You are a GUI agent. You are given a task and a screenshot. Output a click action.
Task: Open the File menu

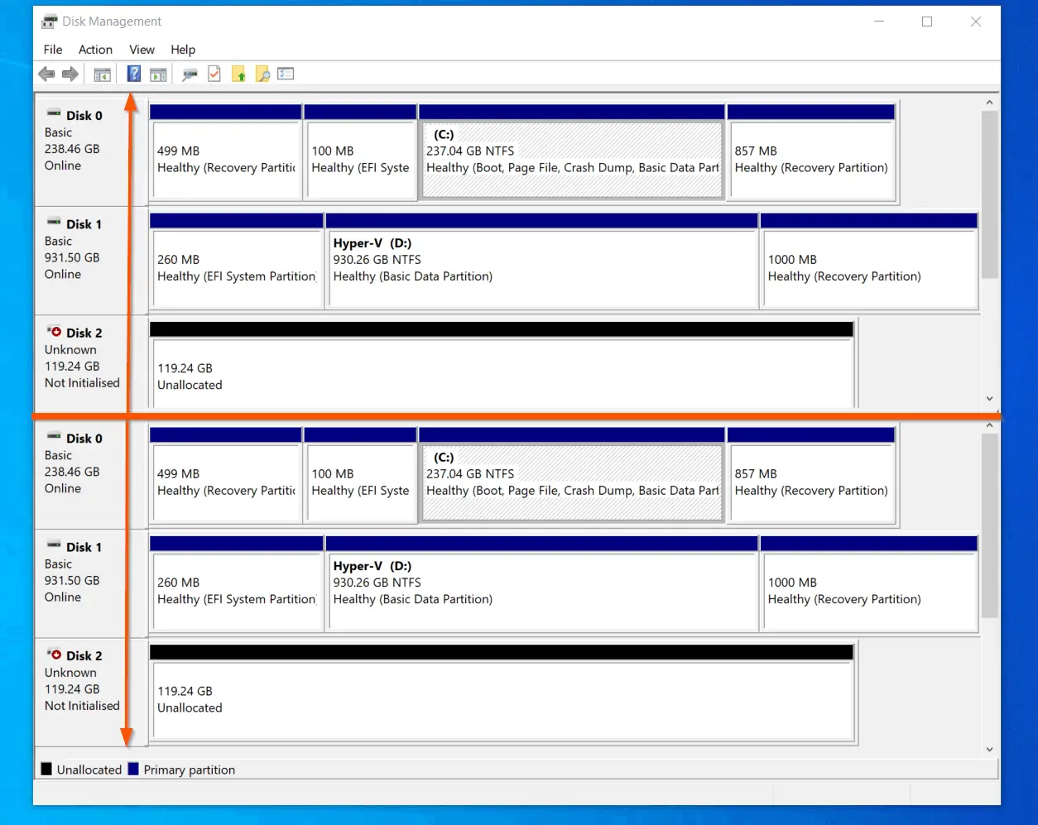(x=53, y=50)
